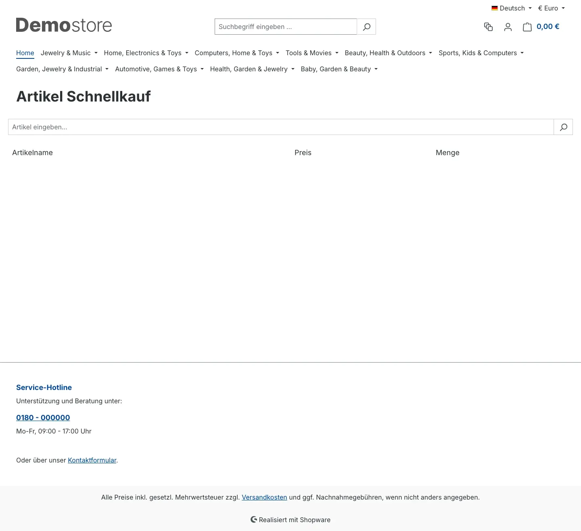The width and height of the screenshot is (581, 531).
Task: Expand the Jewelry & Music menu
Action: click(69, 53)
